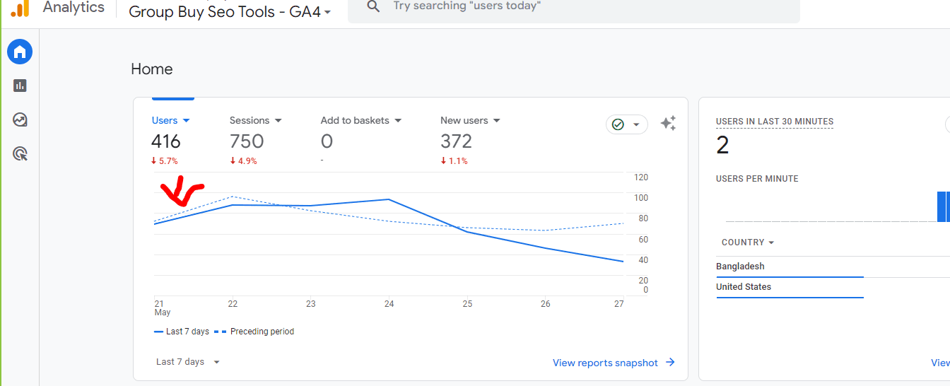Image resolution: width=950 pixels, height=386 pixels.
Task: Open the Add to baskets metric dropdown
Action: pos(361,121)
